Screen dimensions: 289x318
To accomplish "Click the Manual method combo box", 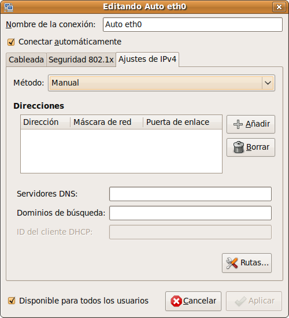I will coord(161,83).
